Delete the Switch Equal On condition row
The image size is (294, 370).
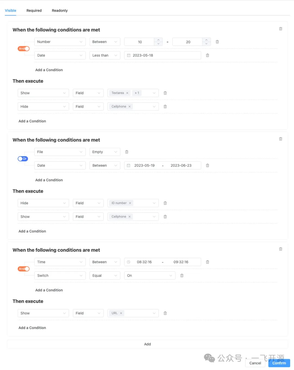pyautogui.click(x=182, y=275)
